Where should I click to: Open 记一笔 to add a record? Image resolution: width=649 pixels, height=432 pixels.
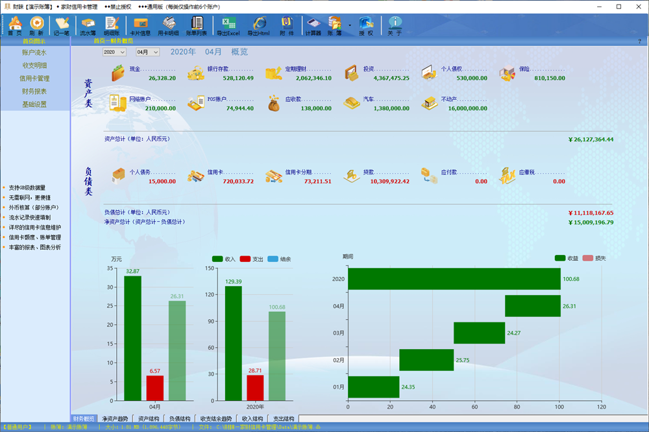62,25
